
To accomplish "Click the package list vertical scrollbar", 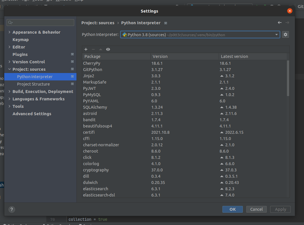I will click(x=288, y=78).
